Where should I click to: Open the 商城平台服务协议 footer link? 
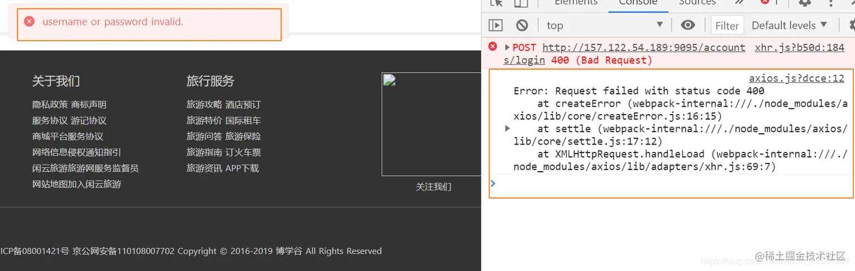[x=68, y=136]
